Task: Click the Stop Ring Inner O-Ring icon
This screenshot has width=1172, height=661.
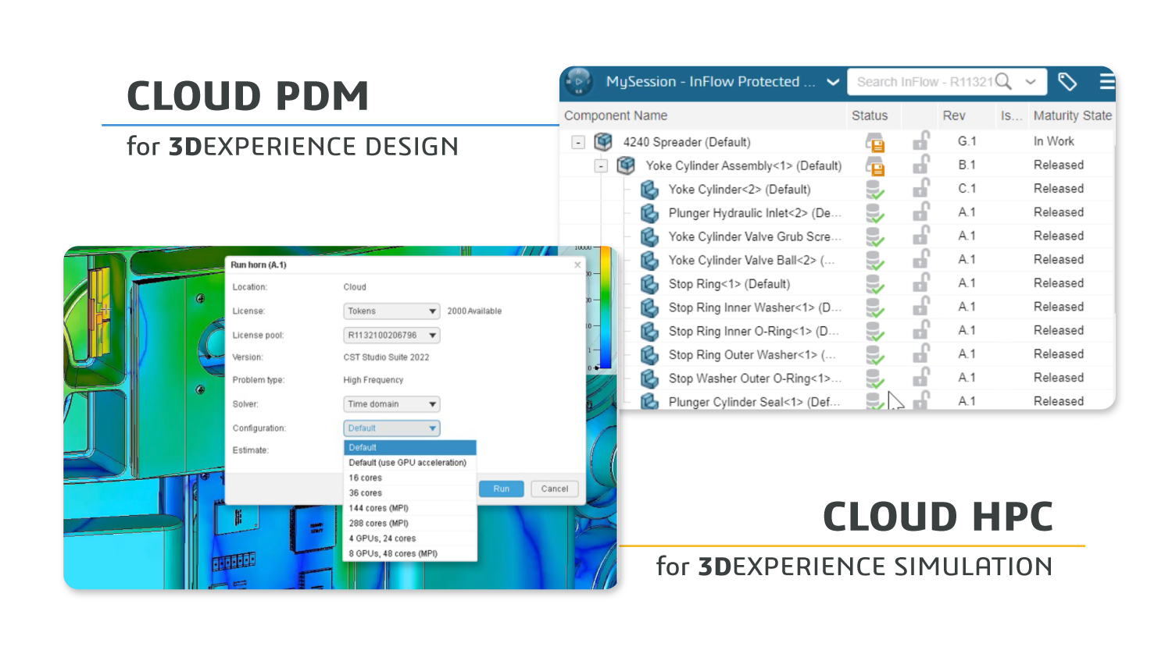Action: pyautogui.click(x=649, y=331)
